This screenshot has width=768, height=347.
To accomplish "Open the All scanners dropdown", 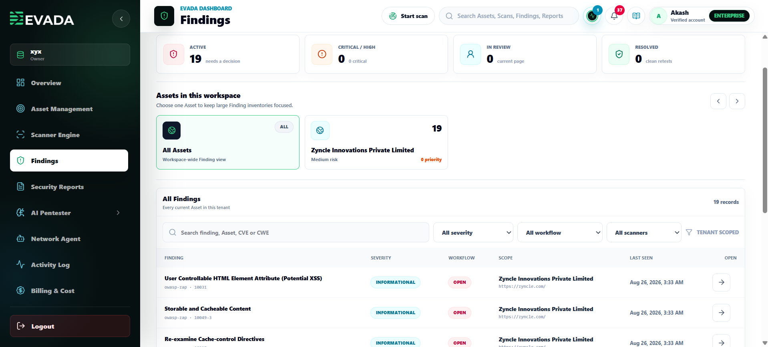I will tap(644, 232).
